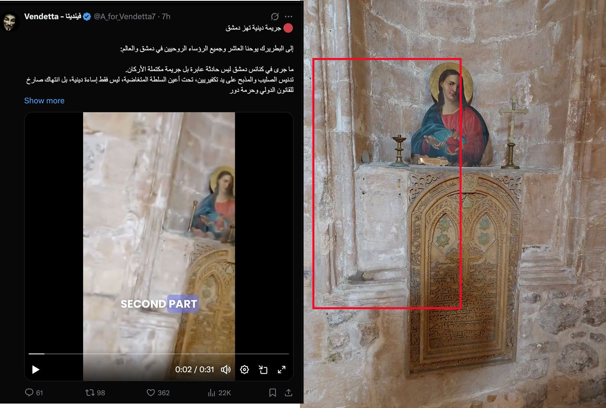Bookmark Vendetta's post
Viewport: 606px width, 408px height.
pos(273,392)
